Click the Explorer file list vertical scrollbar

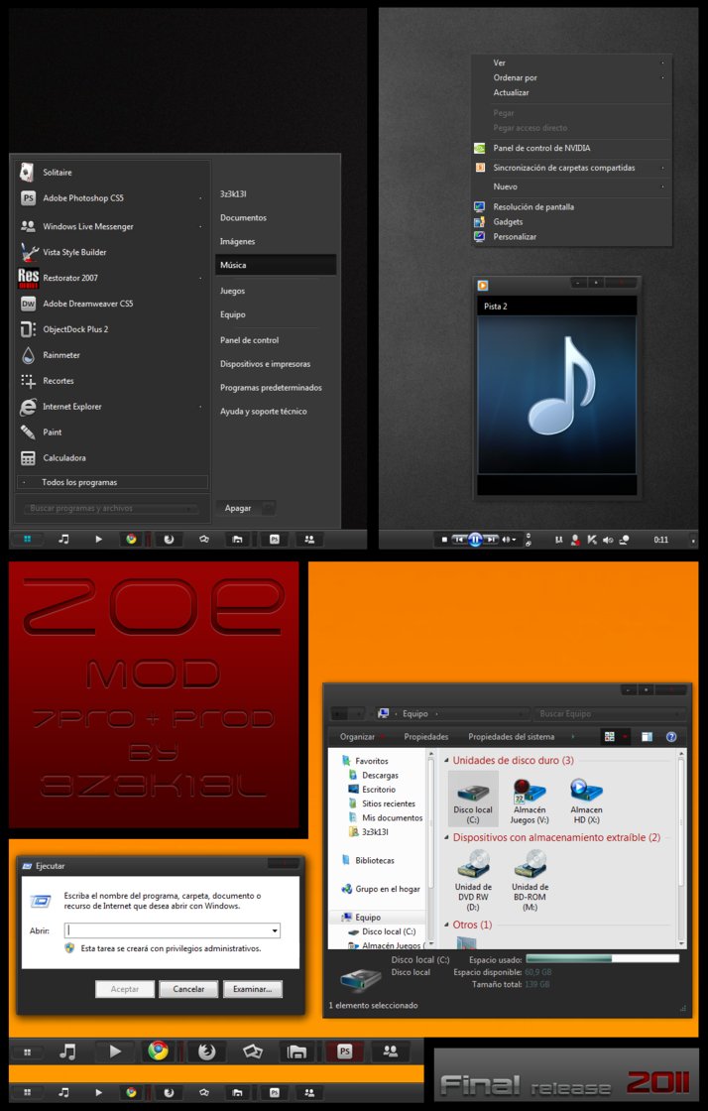[681, 843]
